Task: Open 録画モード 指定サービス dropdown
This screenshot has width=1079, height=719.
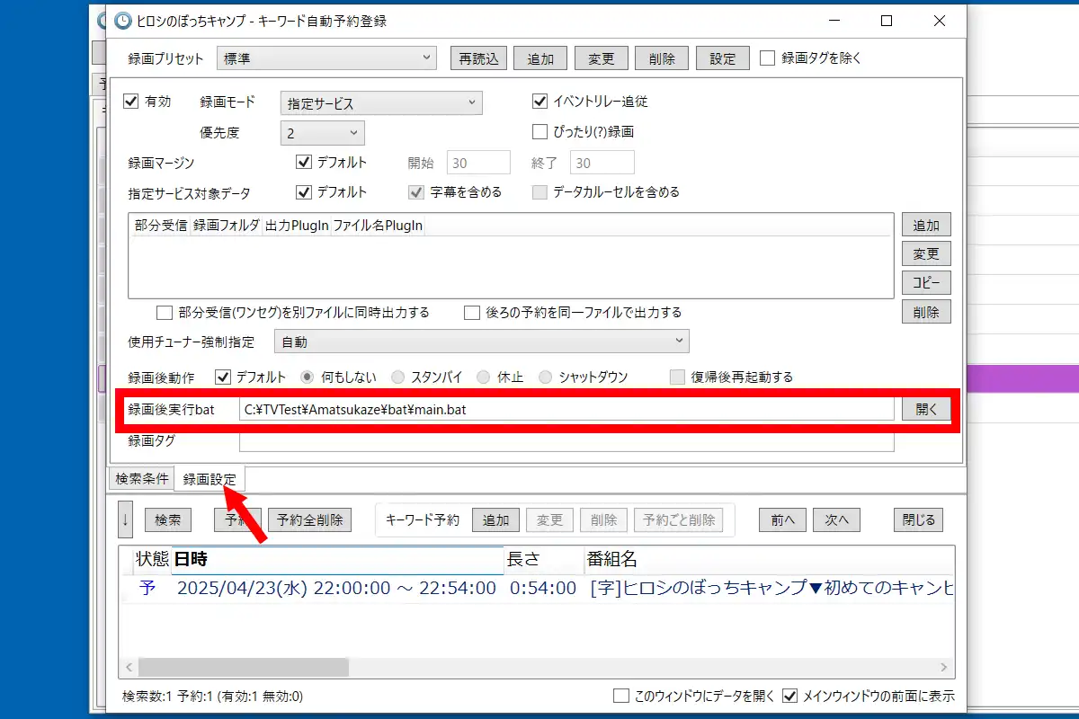Action: [381, 103]
